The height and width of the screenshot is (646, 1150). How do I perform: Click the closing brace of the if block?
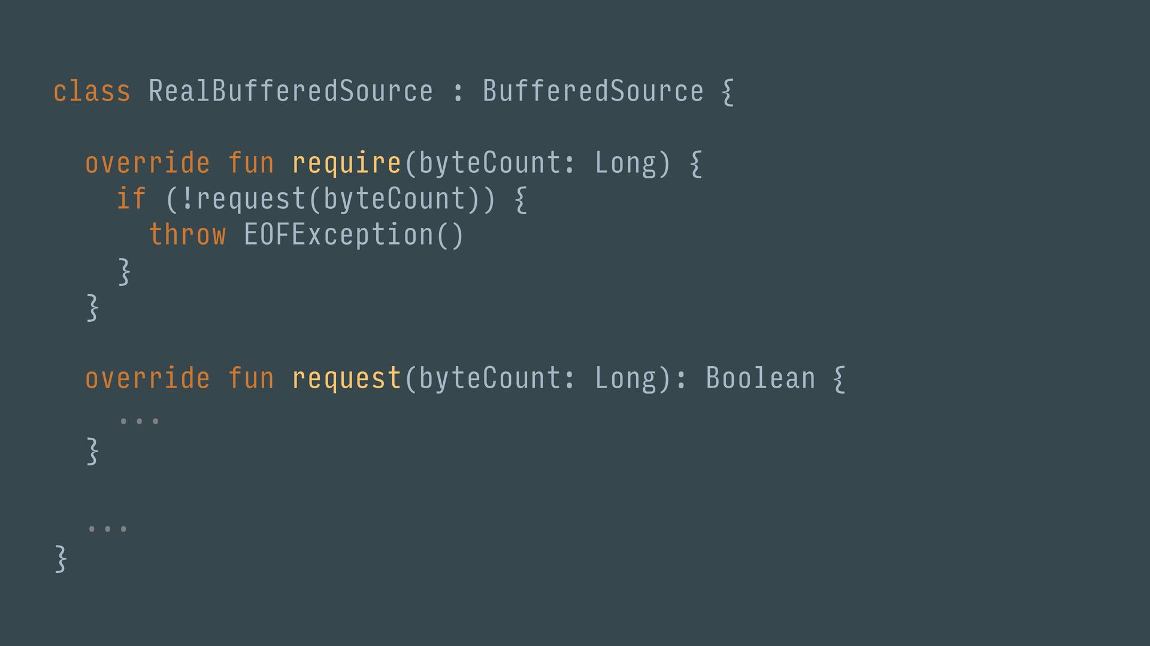124,272
